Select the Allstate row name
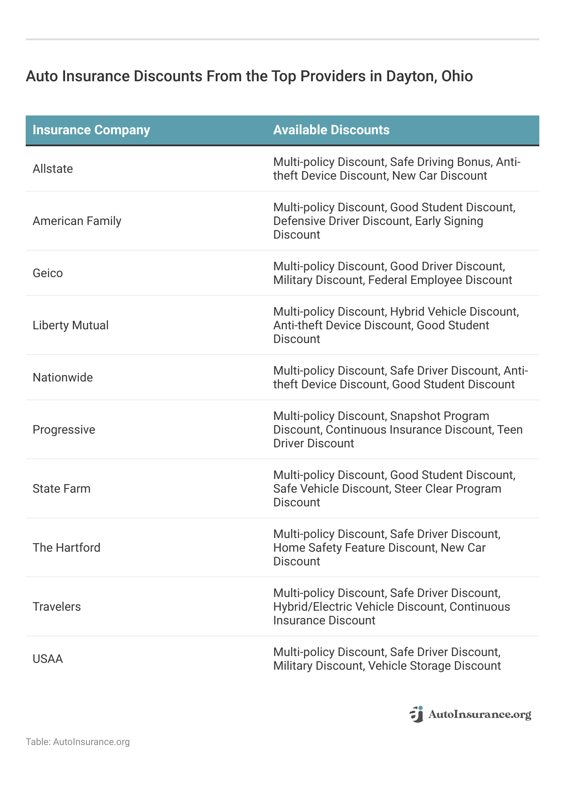565x798 pixels. [x=53, y=169]
